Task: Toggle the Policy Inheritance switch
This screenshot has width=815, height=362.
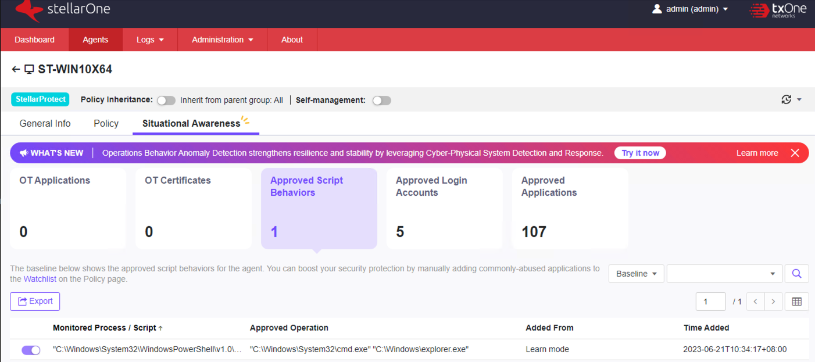Action: (x=166, y=101)
